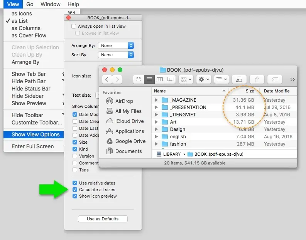The width and height of the screenshot is (306, 240).
Task: Click LIBRARY in the path bar
Action: (x=171, y=154)
